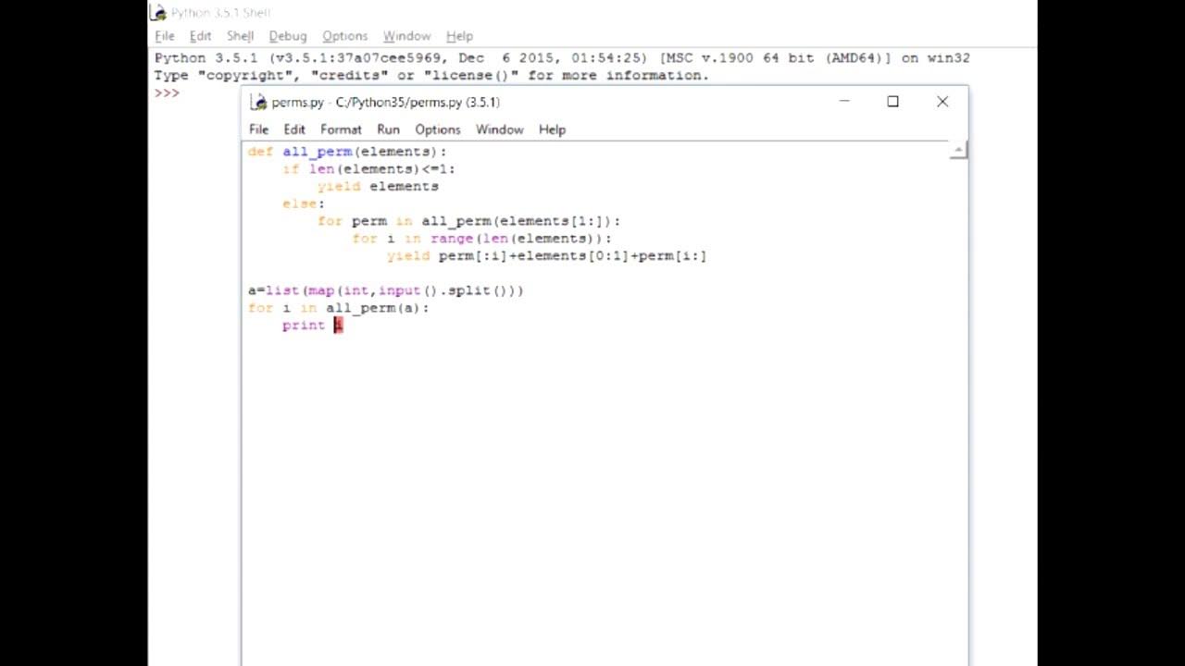
Task: Open Help menu in Python Shell window
Action: pyautogui.click(x=459, y=36)
